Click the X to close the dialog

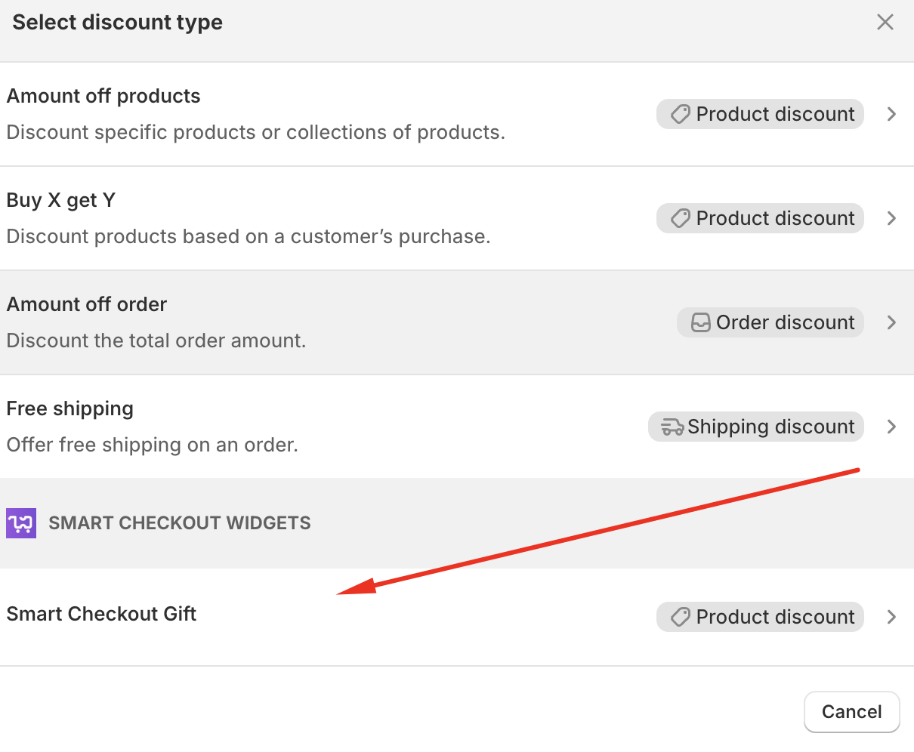(885, 22)
